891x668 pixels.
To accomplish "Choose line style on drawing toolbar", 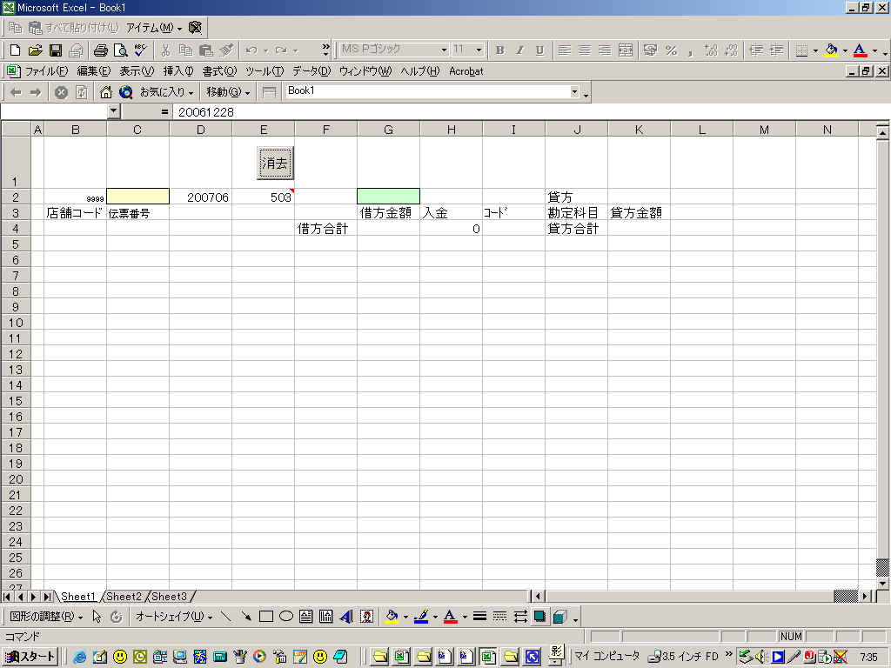I will (x=479, y=617).
